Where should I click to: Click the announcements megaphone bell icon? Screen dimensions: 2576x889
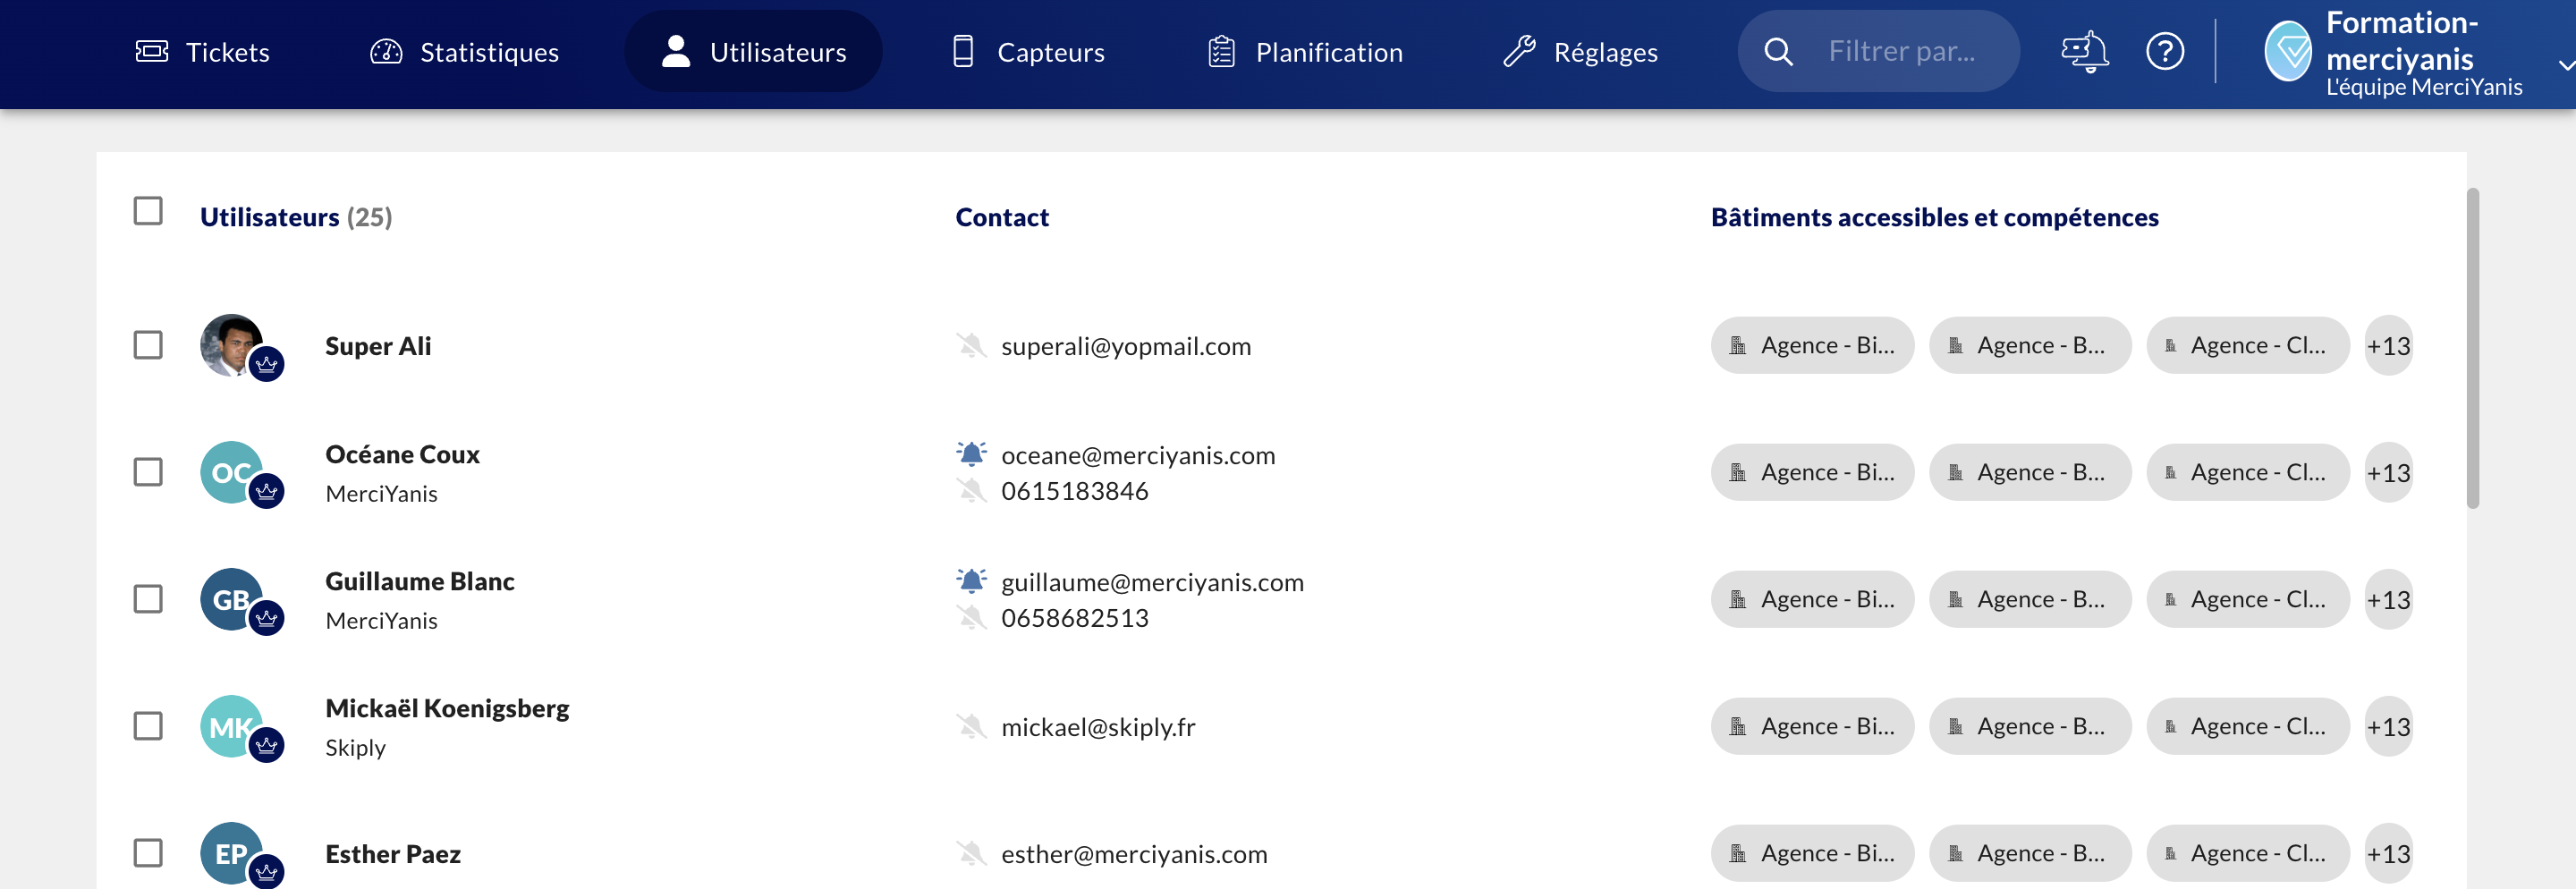[2084, 51]
